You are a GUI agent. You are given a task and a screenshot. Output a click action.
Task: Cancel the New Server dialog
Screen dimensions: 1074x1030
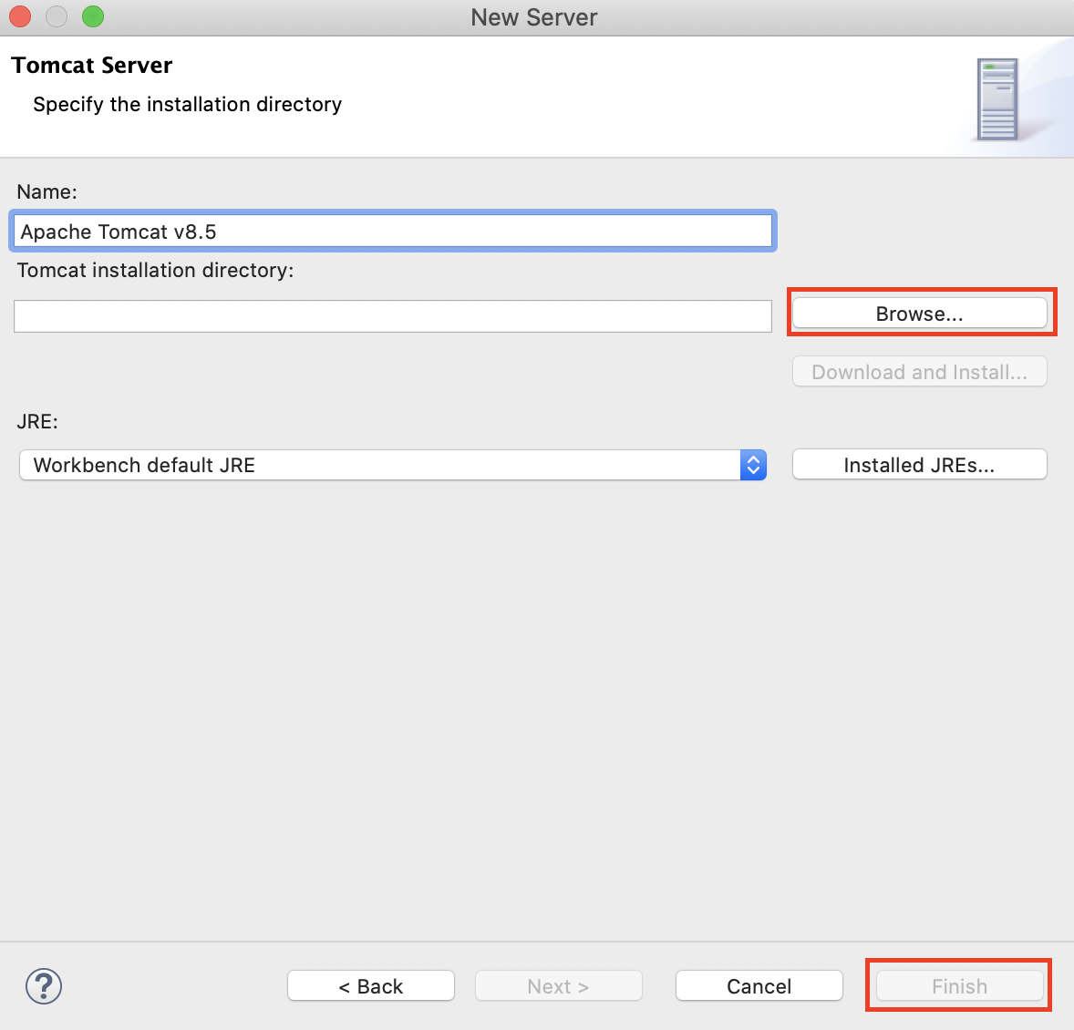[x=759, y=986]
